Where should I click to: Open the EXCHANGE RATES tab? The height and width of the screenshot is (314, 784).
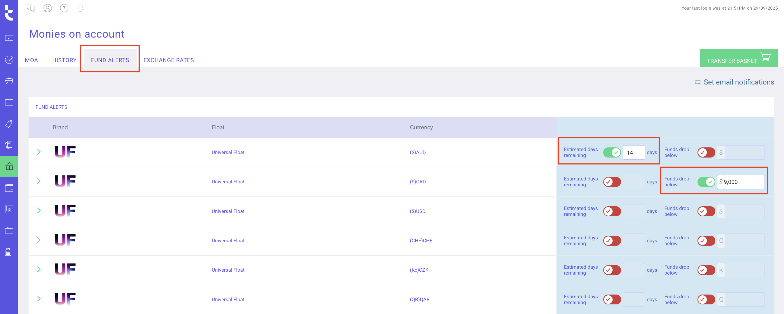(168, 60)
